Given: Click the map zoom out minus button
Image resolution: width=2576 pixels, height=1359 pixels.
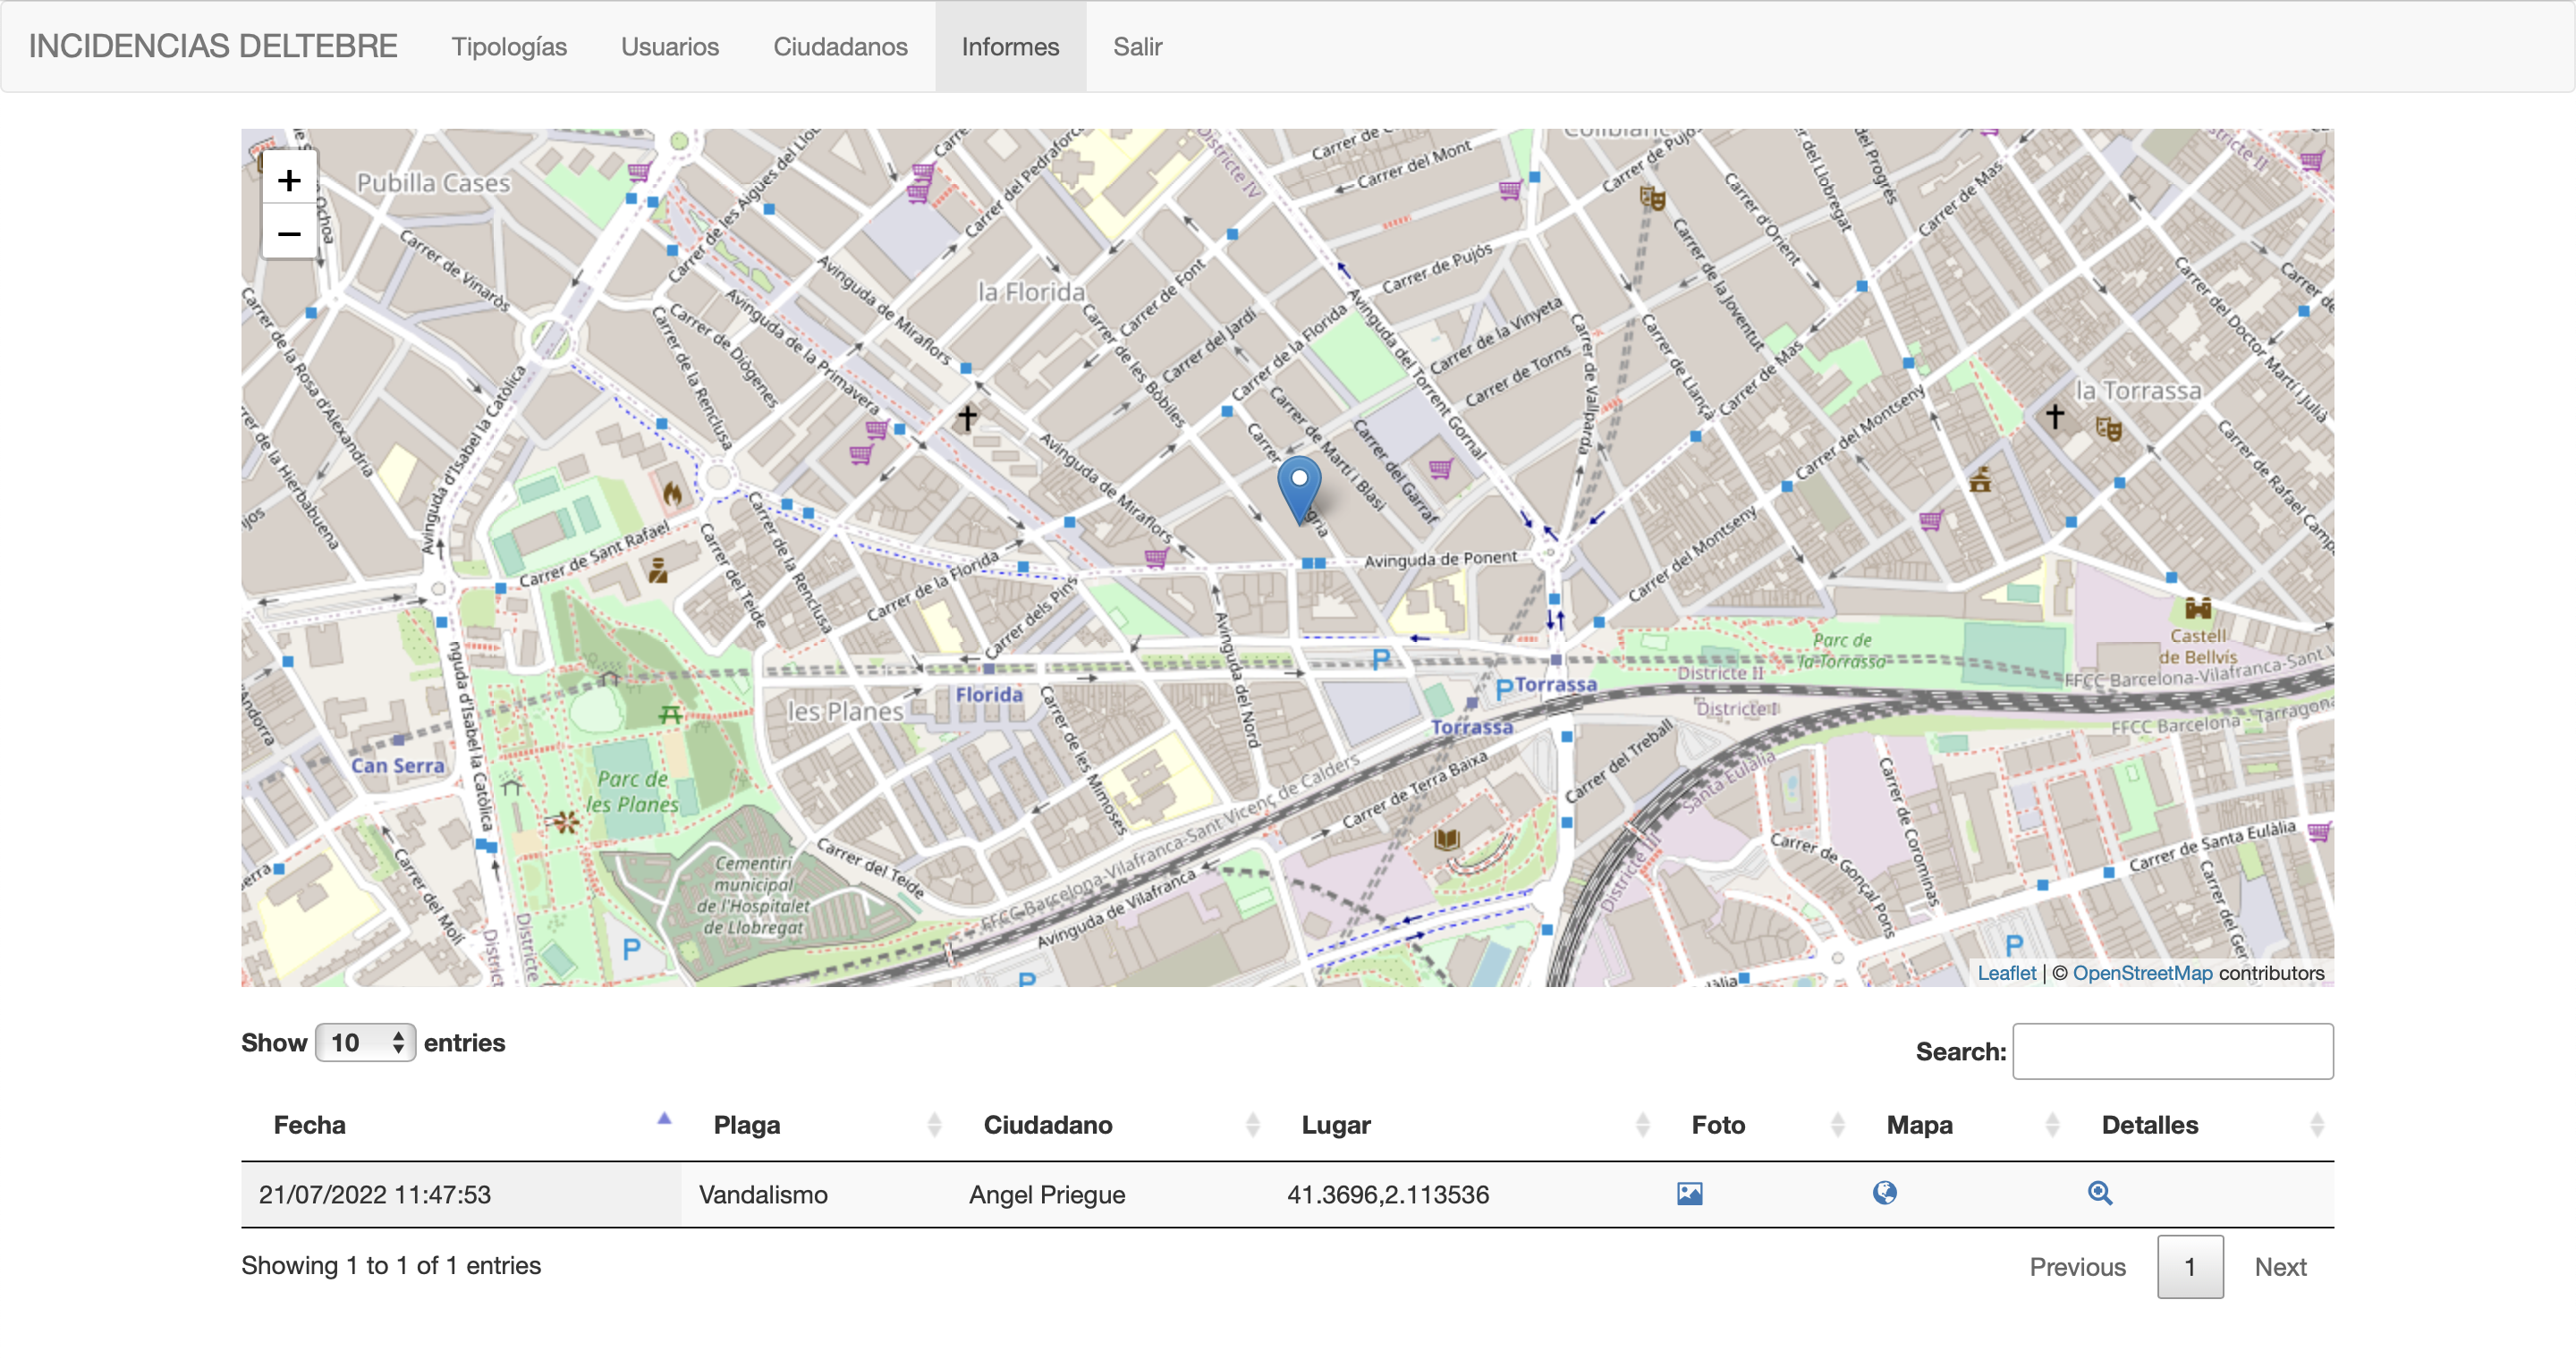Looking at the screenshot, I should 289,235.
